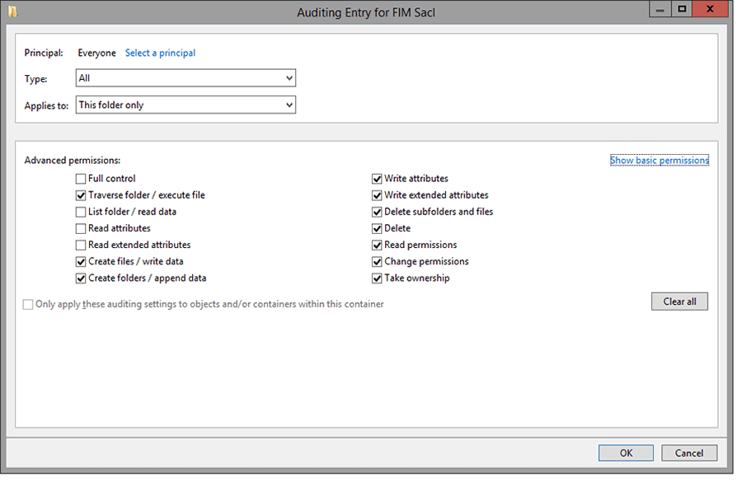Open the Select a principal link

click(160, 53)
